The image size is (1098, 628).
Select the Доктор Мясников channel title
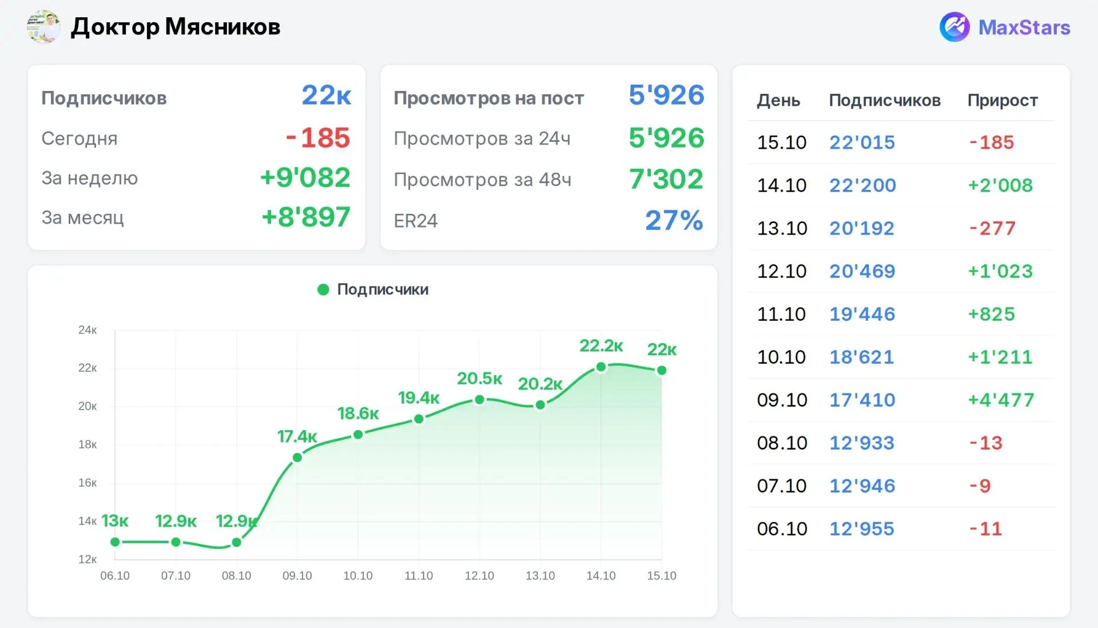pos(176,27)
